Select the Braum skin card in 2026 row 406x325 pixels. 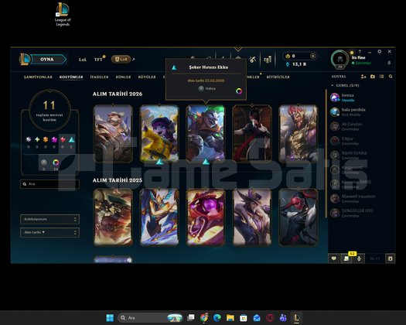[113, 133]
